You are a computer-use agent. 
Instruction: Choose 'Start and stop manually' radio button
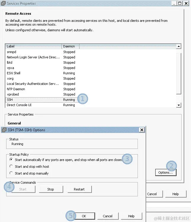click(x=11, y=173)
